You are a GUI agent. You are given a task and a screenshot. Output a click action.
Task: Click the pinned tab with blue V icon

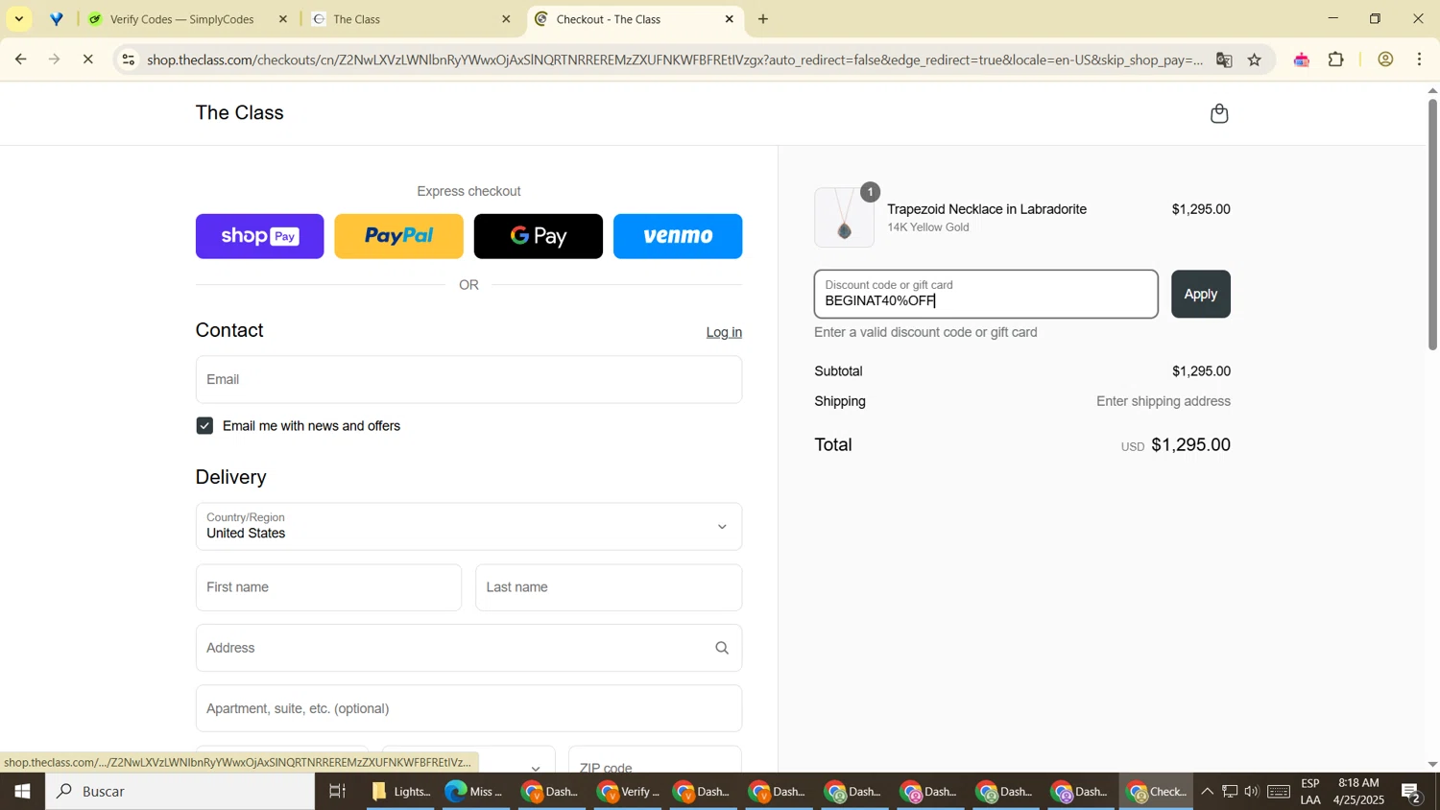pyautogui.click(x=57, y=19)
